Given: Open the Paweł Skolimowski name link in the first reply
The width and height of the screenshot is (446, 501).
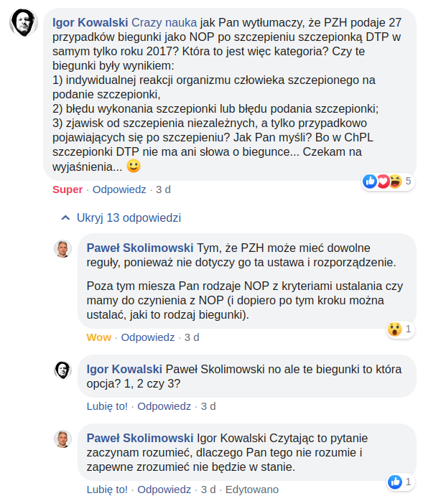Looking at the screenshot, I should point(140,248).
